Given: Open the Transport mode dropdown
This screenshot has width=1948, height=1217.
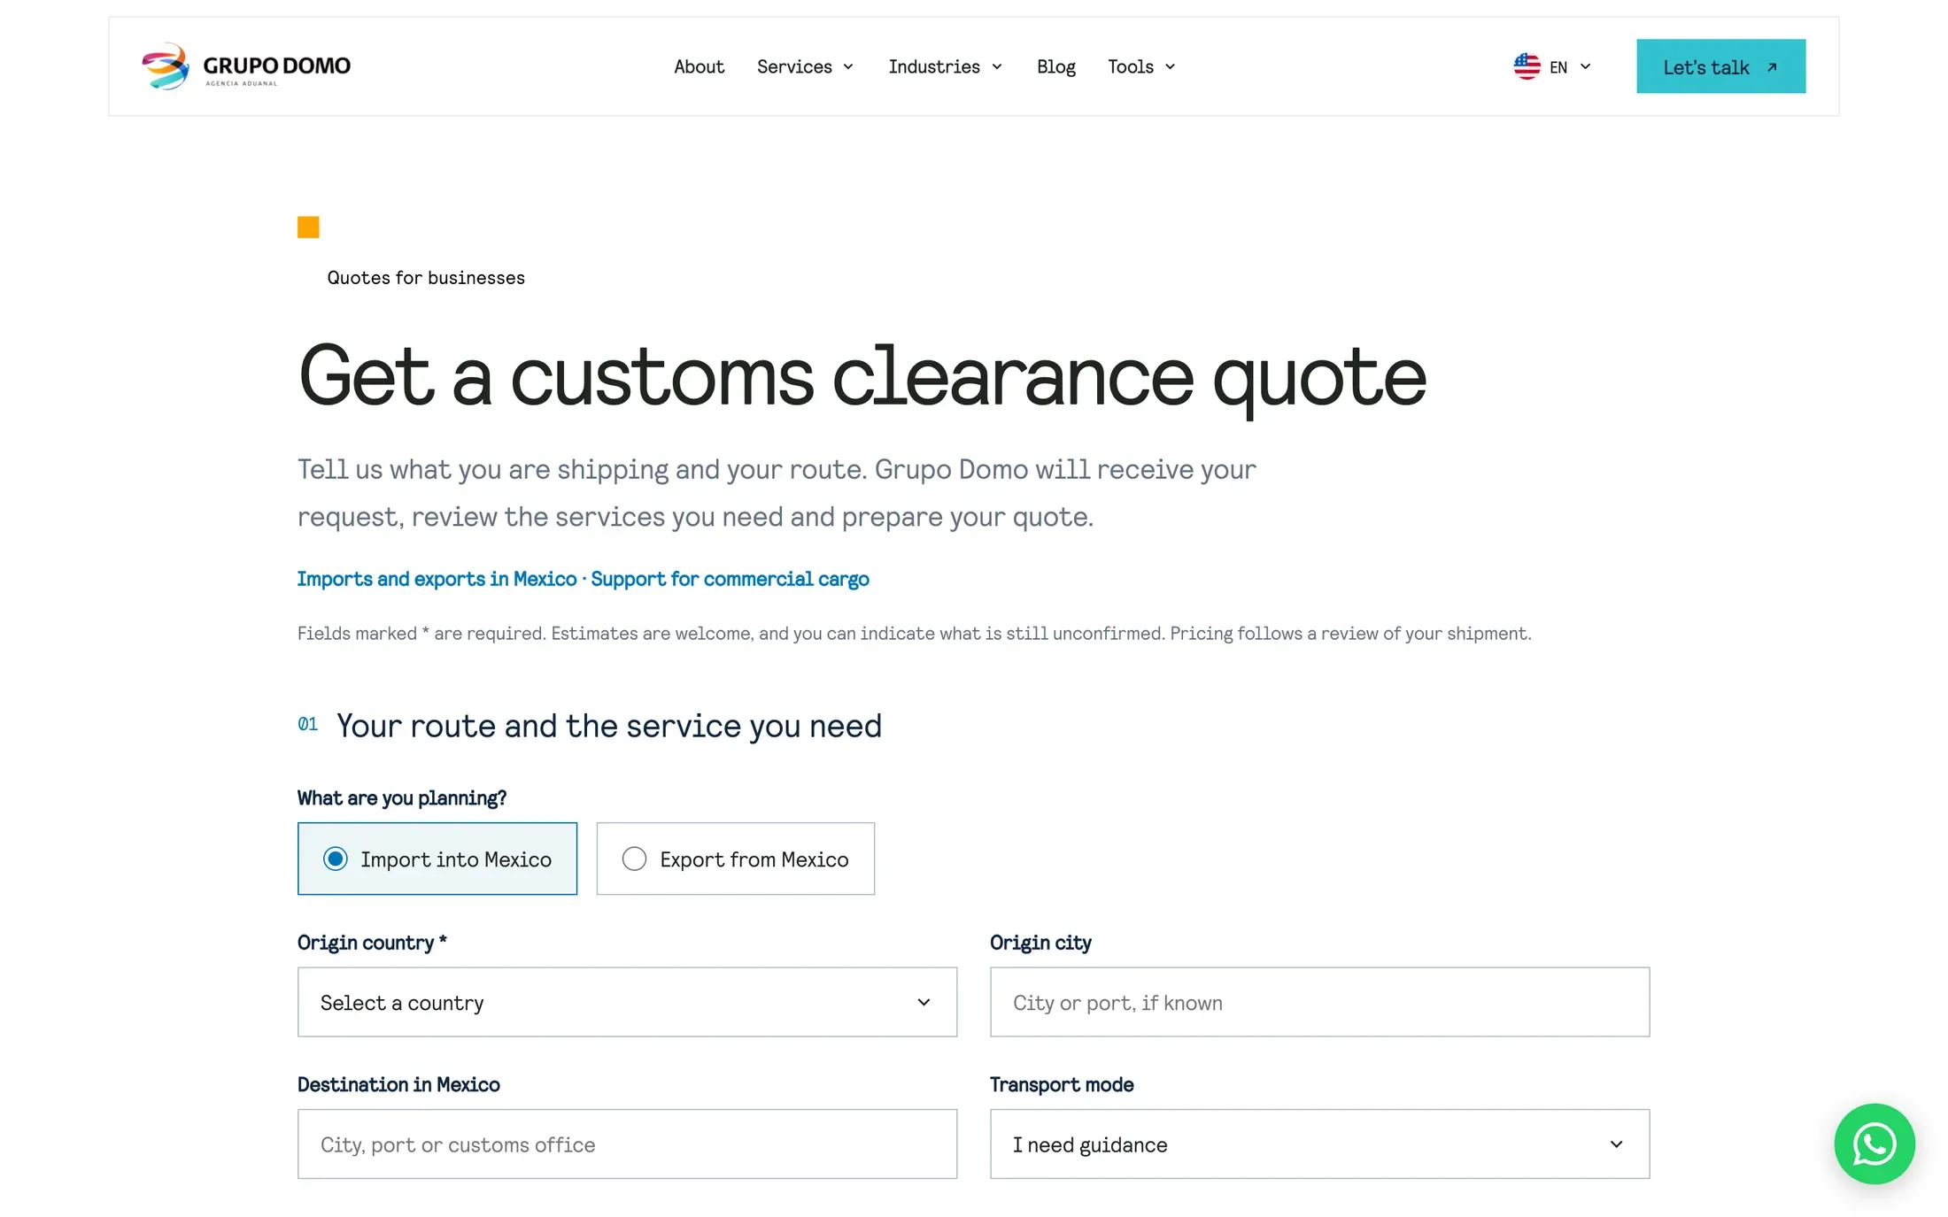Looking at the screenshot, I should point(1319,1144).
